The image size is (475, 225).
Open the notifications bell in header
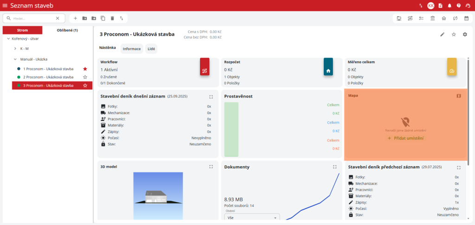tap(449, 6)
